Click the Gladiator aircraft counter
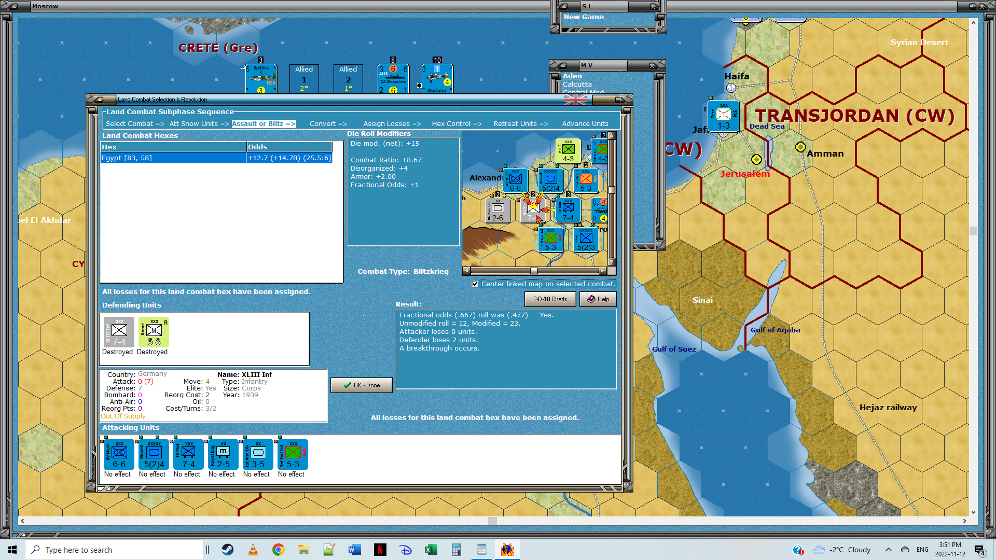The image size is (996, 560). pos(437,79)
